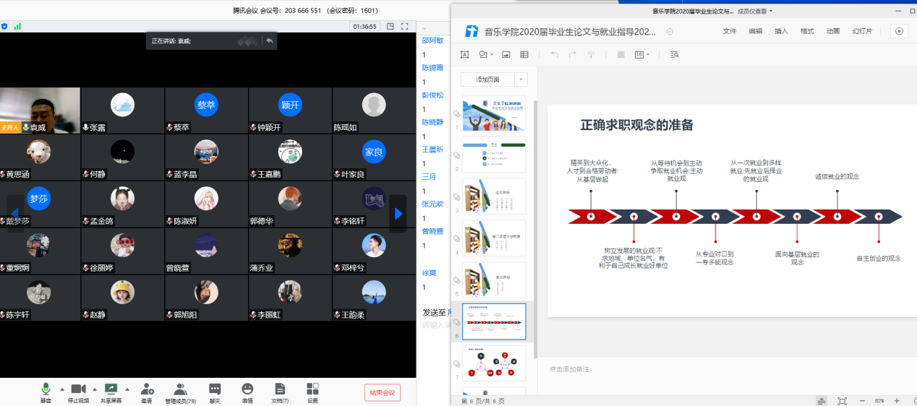This screenshot has height=406, width=917.
Task: Open 管理成员(79) member management
Action: coord(181,392)
